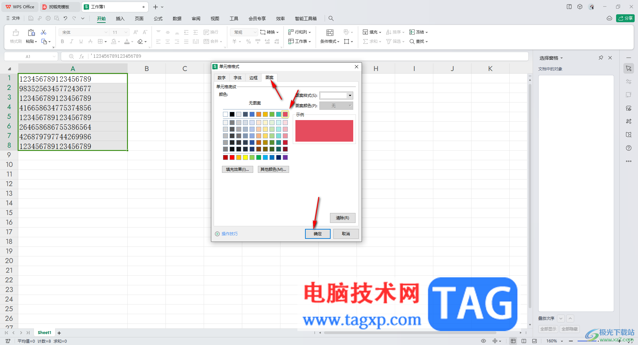
Task: Open the number format dropdown
Action: pos(255,32)
